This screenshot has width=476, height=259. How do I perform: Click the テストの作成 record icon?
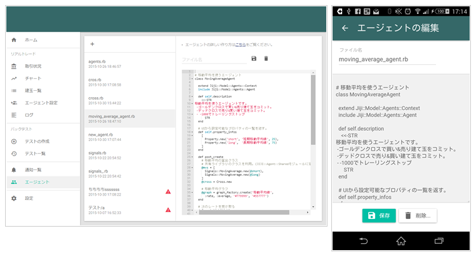14,141
